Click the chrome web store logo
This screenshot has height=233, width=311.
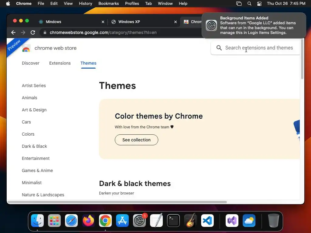(26, 48)
